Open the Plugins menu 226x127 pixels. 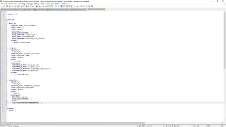58,4
